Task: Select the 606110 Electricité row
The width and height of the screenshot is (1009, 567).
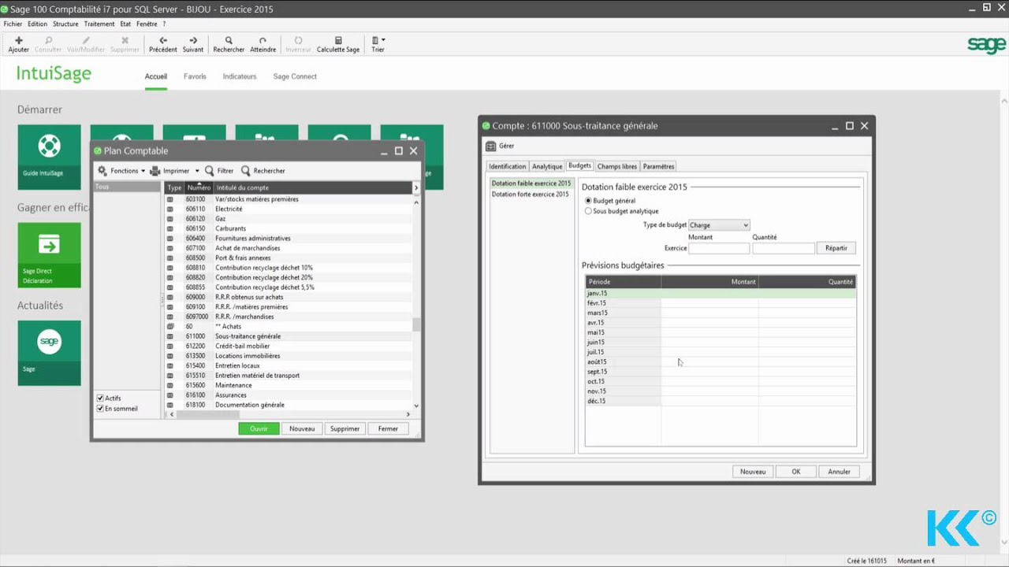Action: pyautogui.click(x=289, y=209)
